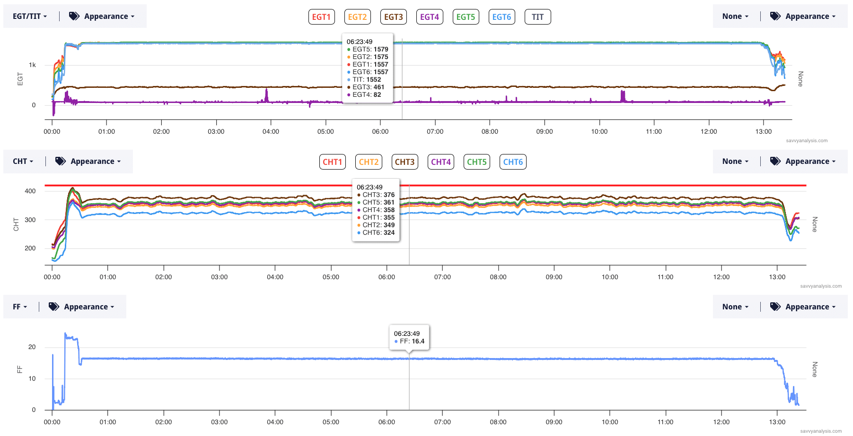Hide the CHT6 trace
This screenshot has width=853, height=436.
(512, 162)
